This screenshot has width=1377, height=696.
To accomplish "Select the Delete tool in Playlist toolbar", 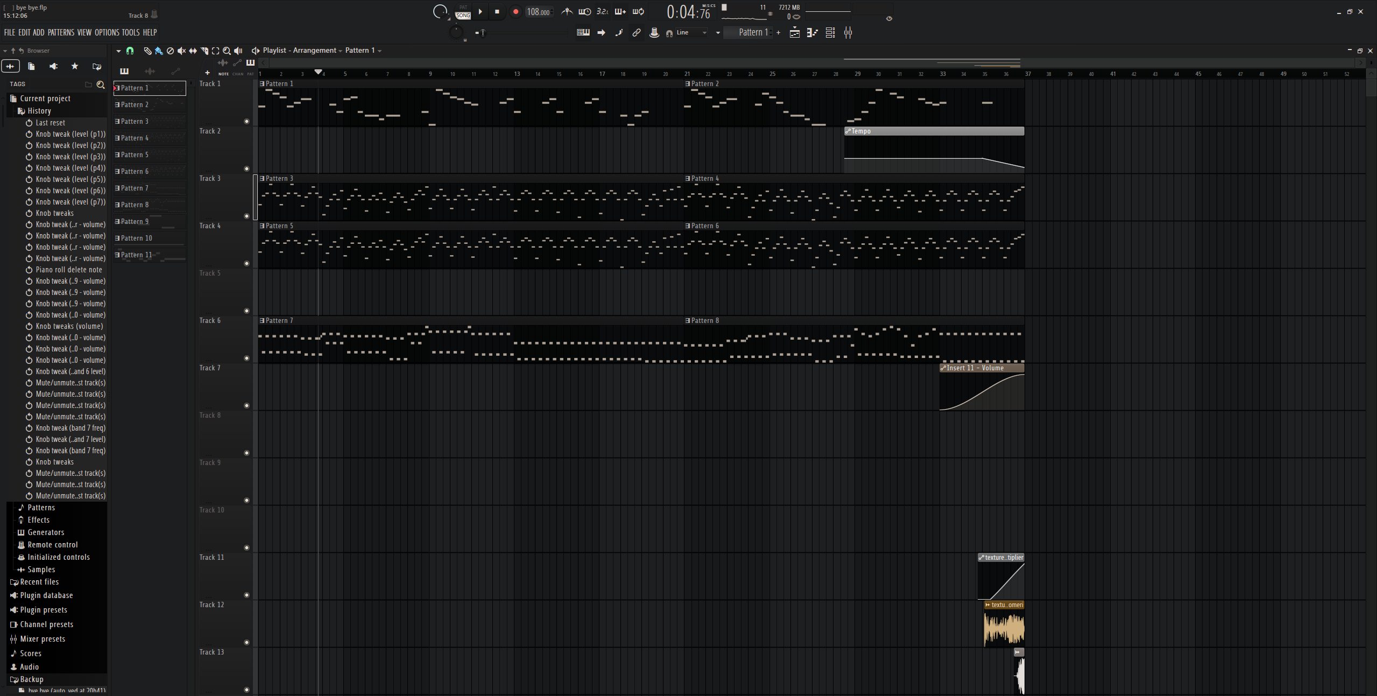I will pyautogui.click(x=170, y=51).
